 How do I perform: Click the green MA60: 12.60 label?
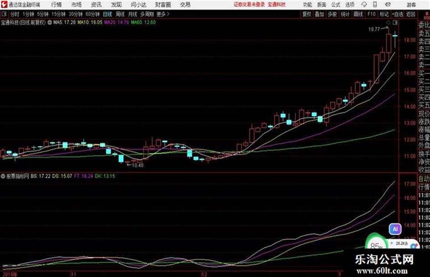tap(143, 22)
